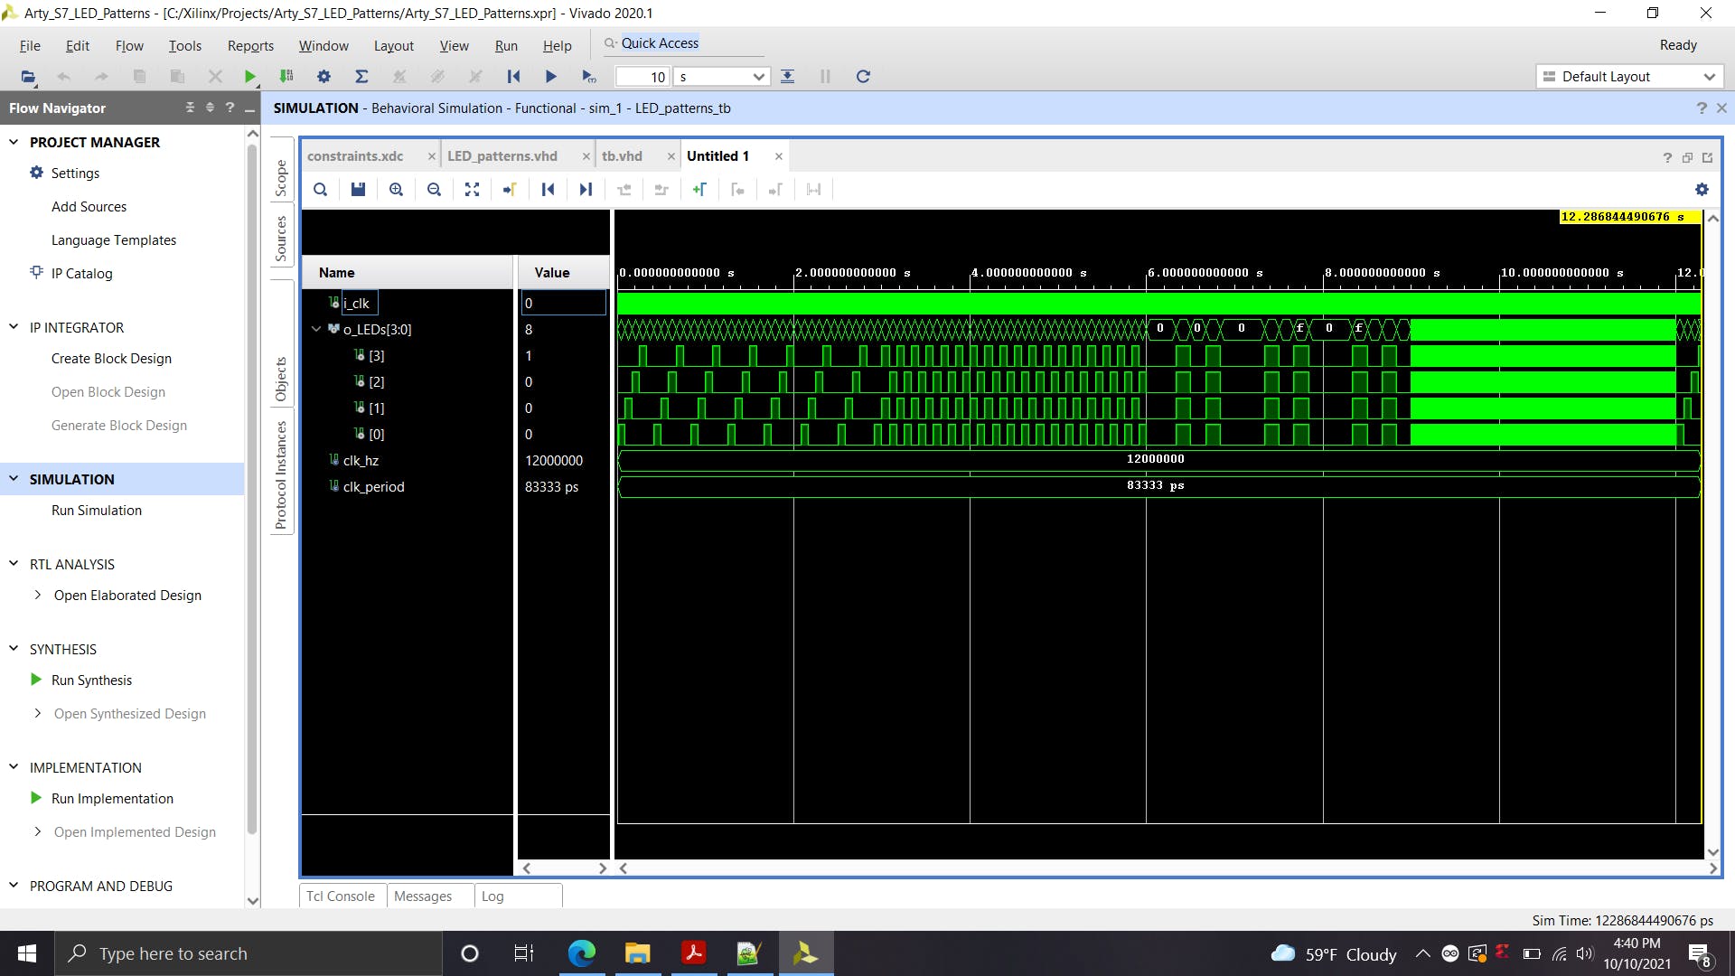Collapse the RTL ANALYSIS section

pyautogui.click(x=14, y=564)
